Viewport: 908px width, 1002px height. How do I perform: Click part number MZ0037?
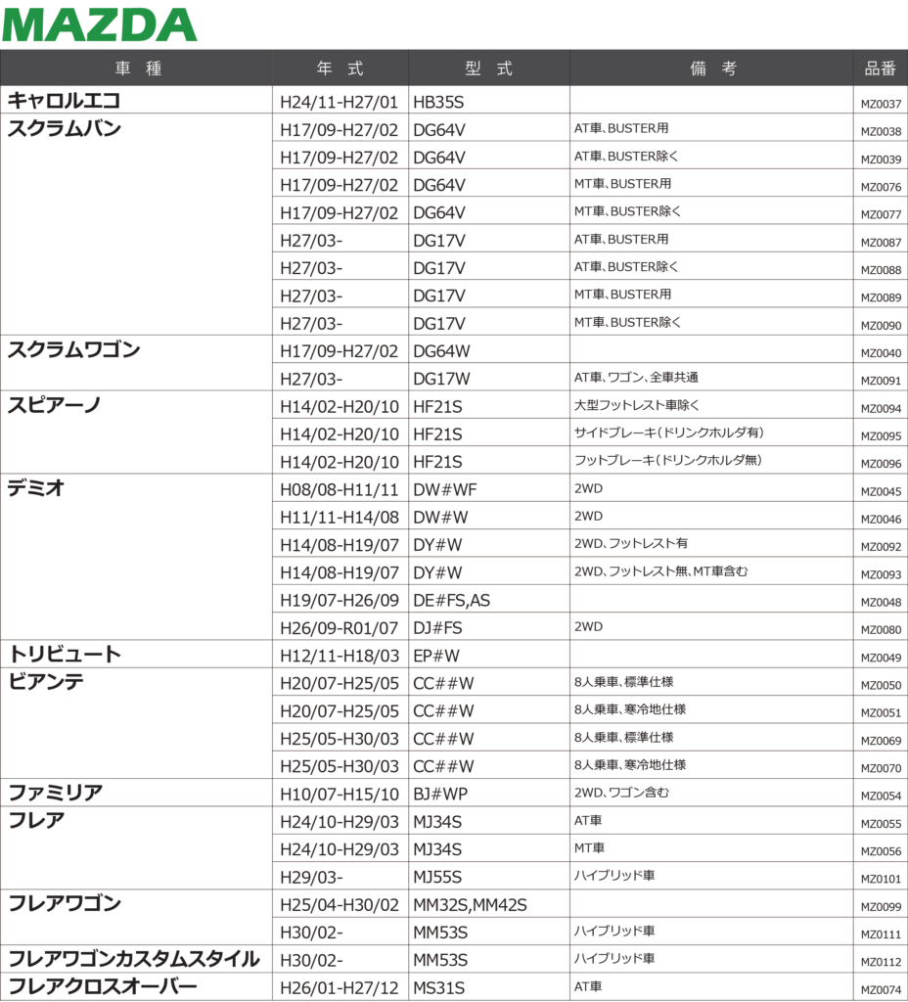pos(881,104)
